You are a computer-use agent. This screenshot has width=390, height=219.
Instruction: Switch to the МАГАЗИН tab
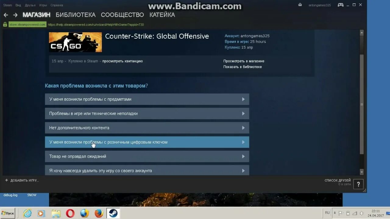(37, 15)
